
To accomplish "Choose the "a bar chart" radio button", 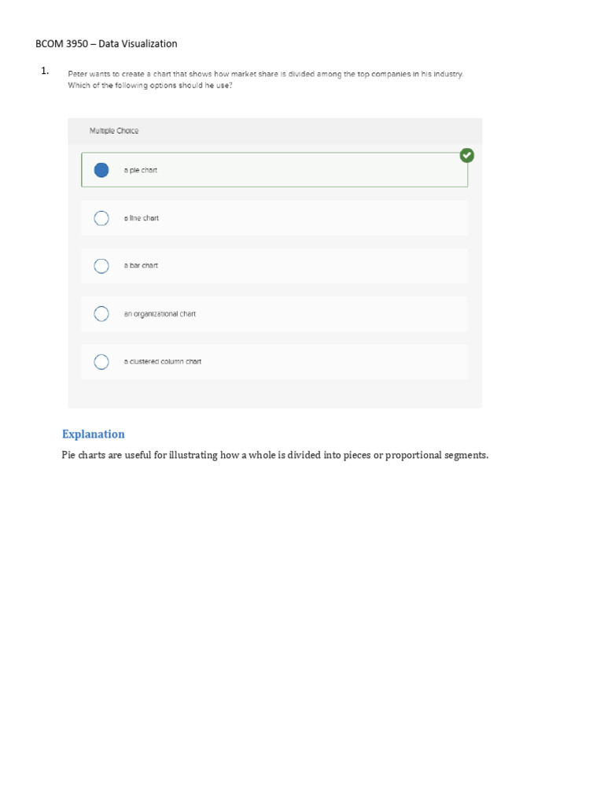I will (101, 266).
